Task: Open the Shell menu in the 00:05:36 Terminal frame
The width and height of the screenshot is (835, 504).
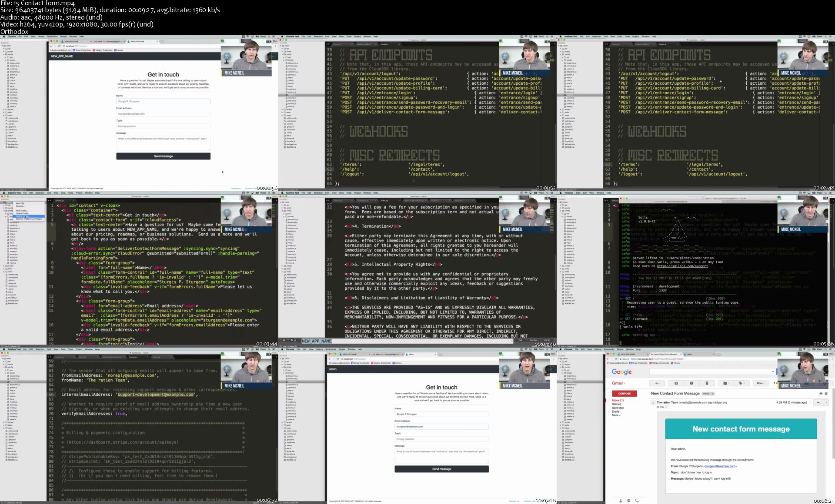Action: tap(578, 193)
